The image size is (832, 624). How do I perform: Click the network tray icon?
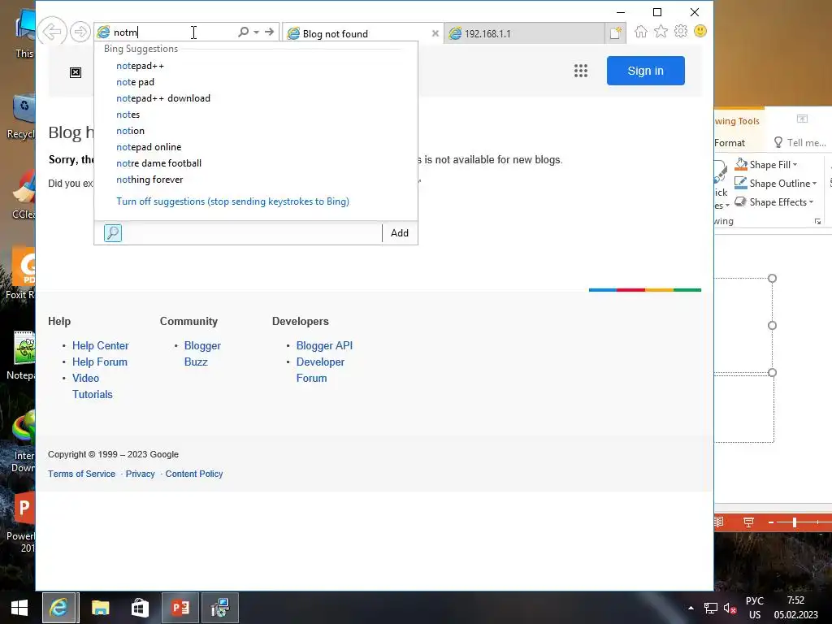pyautogui.click(x=710, y=608)
